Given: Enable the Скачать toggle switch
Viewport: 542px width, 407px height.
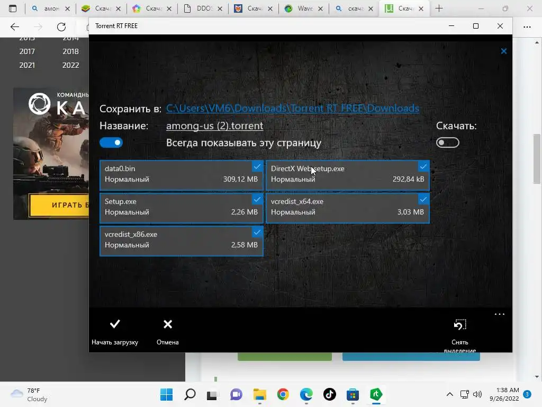Looking at the screenshot, I should coord(448,143).
